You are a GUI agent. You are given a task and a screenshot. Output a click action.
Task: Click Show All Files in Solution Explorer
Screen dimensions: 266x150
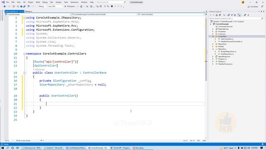click(235, 15)
